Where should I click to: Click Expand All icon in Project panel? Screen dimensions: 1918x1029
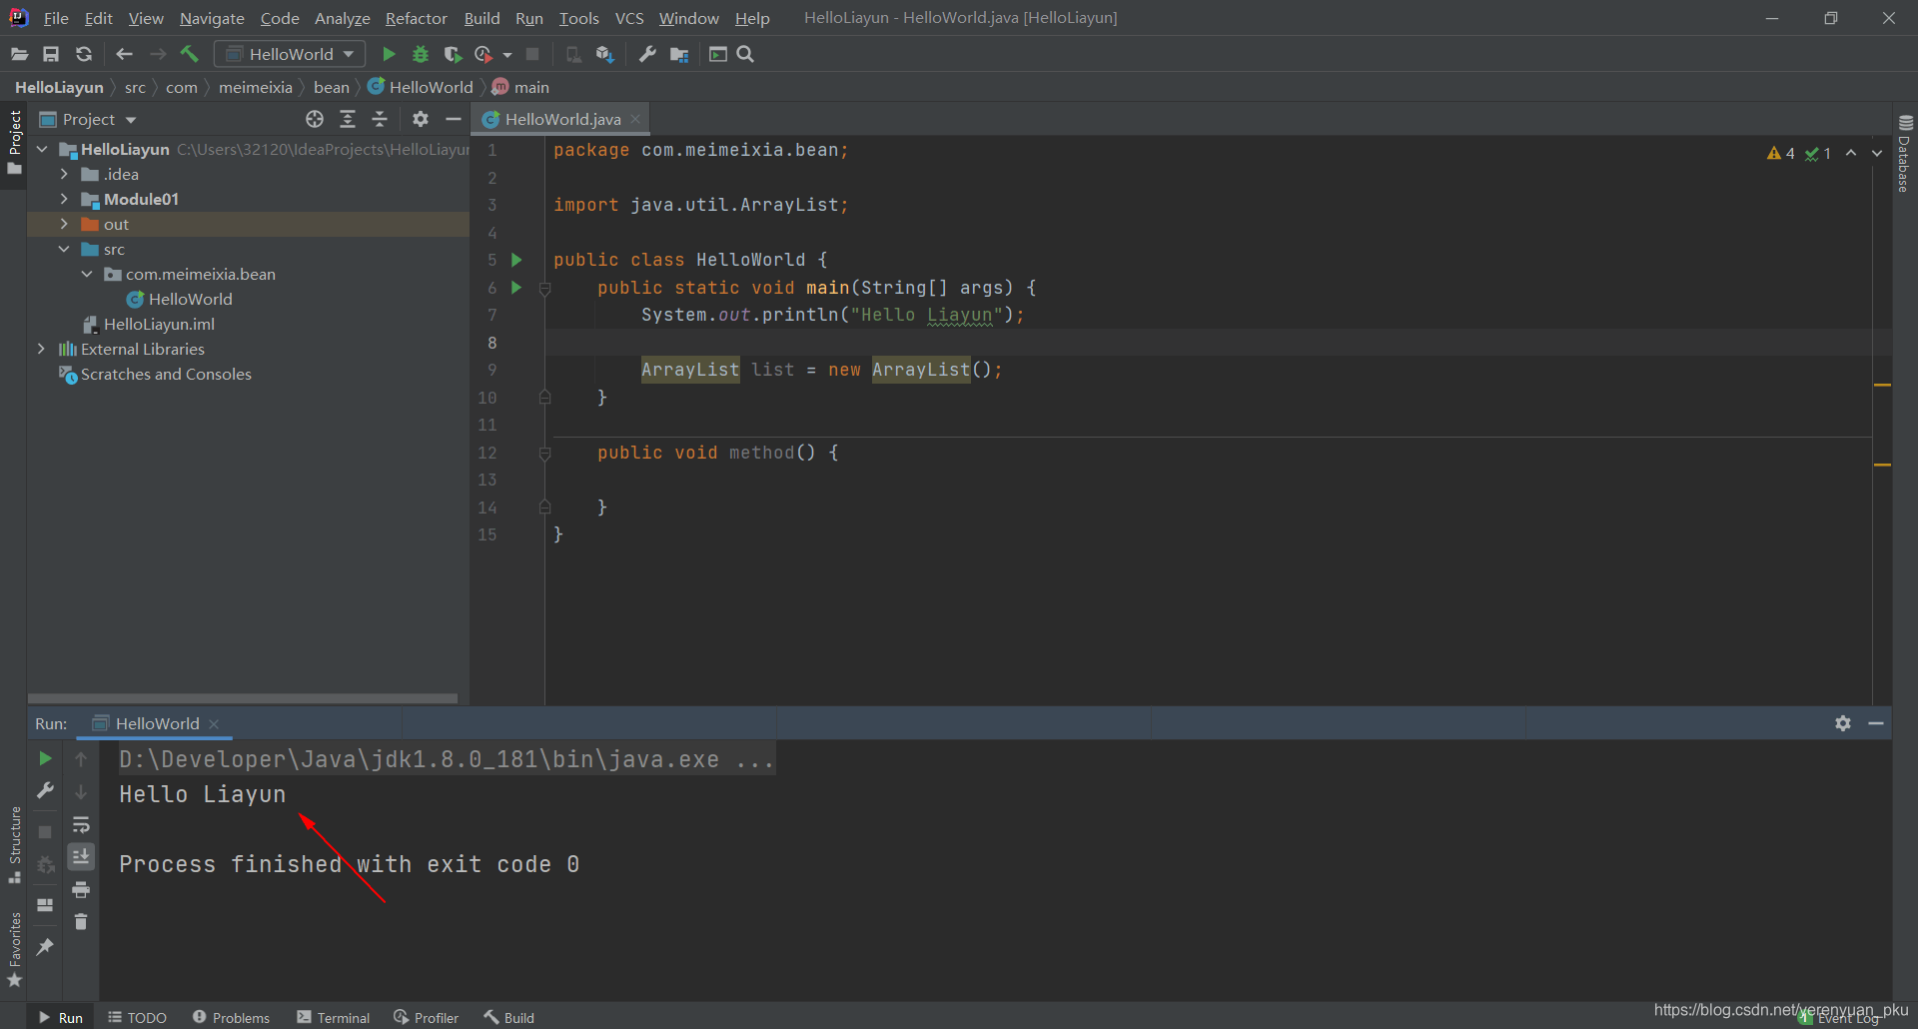(348, 119)
